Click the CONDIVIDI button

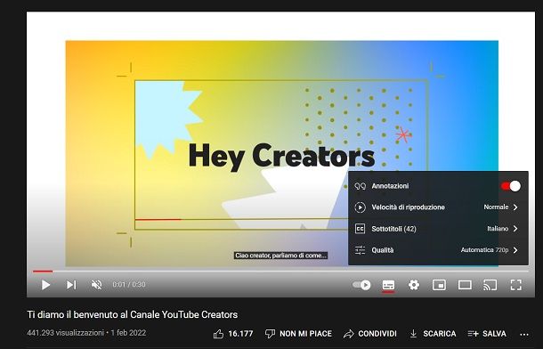pyautogui.click(x=377, y=334)
